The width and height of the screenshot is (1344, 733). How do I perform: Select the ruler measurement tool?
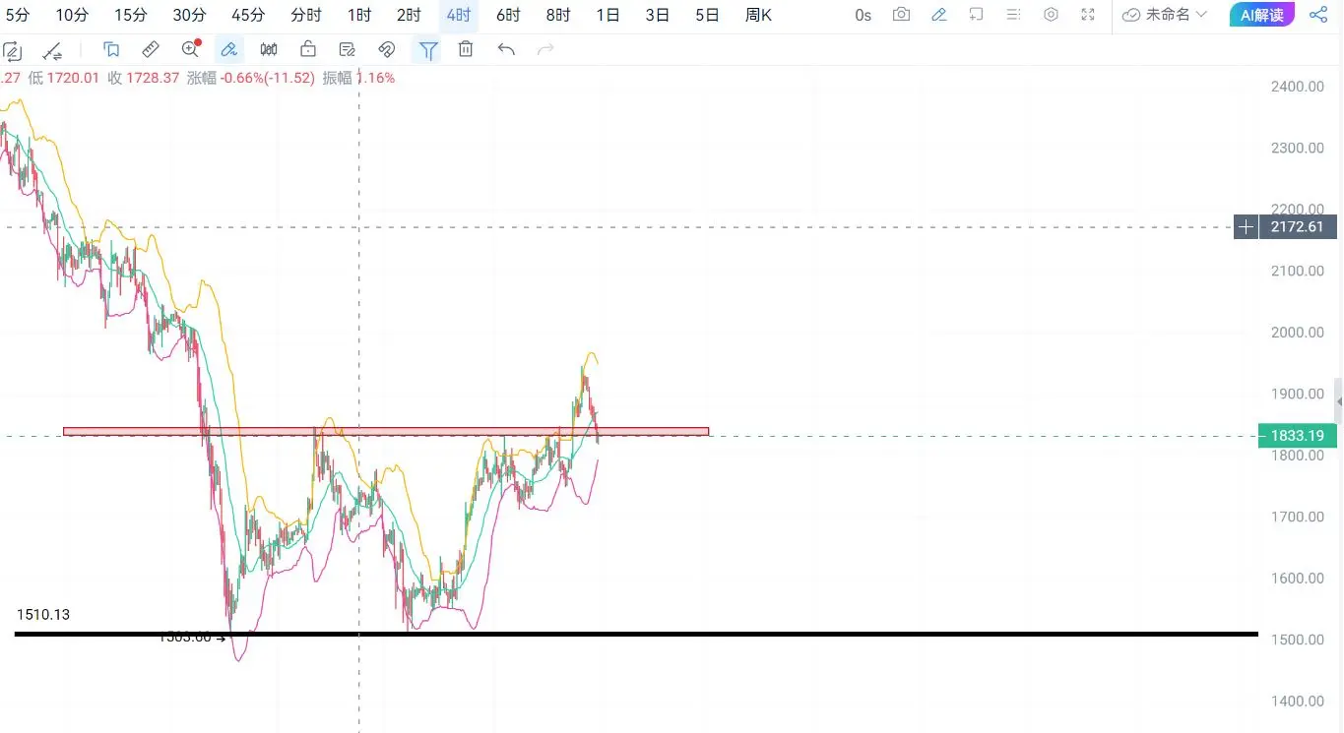tap(151, 49)
